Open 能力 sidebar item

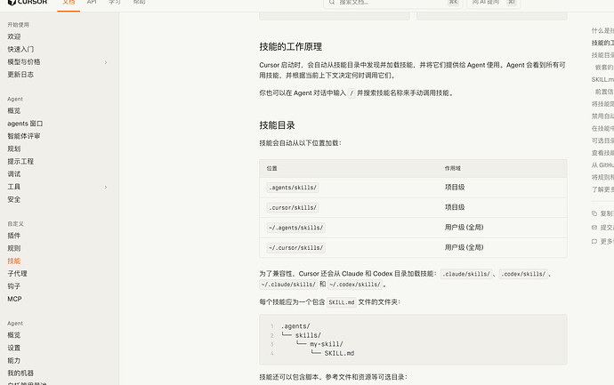click(x=14, y=360)
